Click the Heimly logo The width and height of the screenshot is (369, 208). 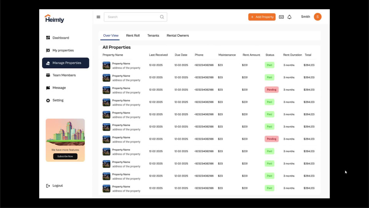click(x=54, y=18)
